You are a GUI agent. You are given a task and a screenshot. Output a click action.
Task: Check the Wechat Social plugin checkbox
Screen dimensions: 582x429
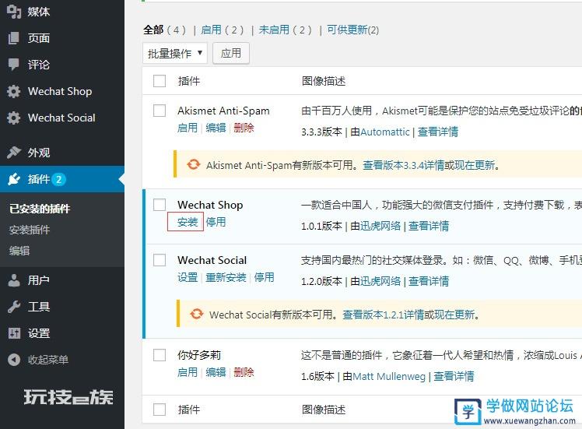pos(160,259)
